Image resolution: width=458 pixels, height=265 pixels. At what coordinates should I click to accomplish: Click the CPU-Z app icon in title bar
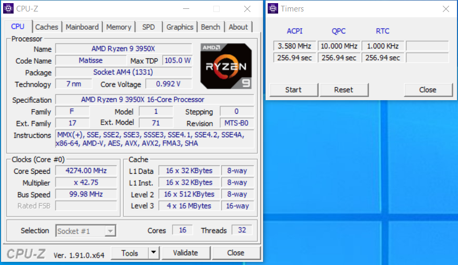[8, 8]
